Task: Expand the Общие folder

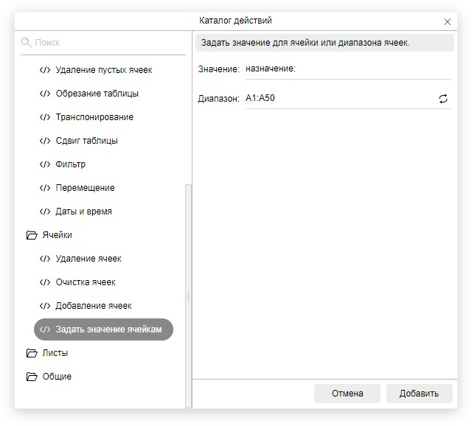Action: [x=32, y=377]
